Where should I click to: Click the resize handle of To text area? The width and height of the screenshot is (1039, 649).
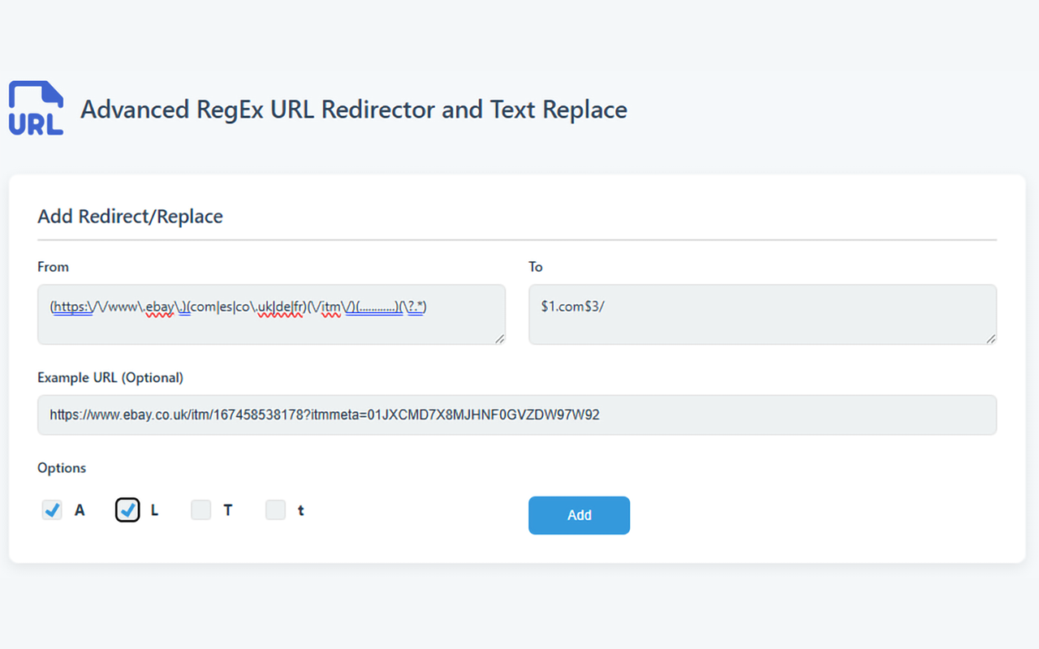click(x=990, y=338)
